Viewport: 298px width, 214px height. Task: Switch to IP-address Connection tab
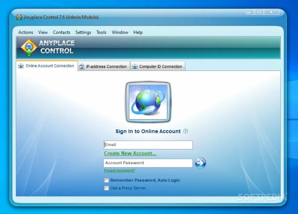point(104,66)
